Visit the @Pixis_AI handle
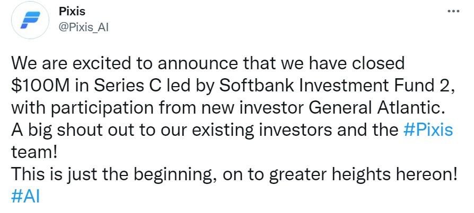This screenshot has height=213, width=474. pos(83,27)
